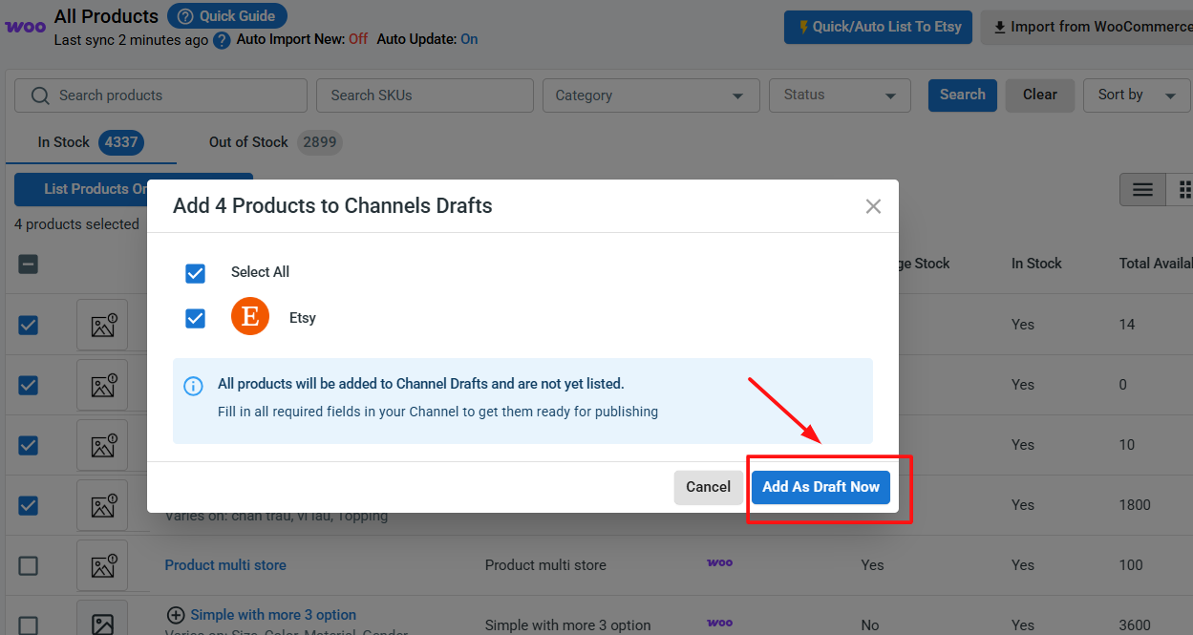The height and width of the screenshot is (635, 1193).
Task: Click the Clear filters button
Action: coord(1040,95)
